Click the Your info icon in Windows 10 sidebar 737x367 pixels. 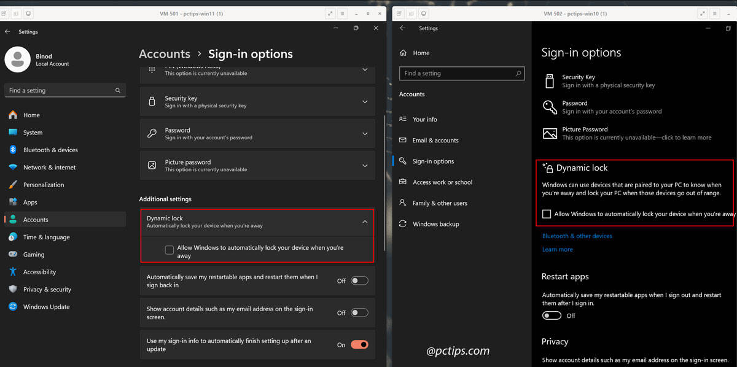click(403, 119)
